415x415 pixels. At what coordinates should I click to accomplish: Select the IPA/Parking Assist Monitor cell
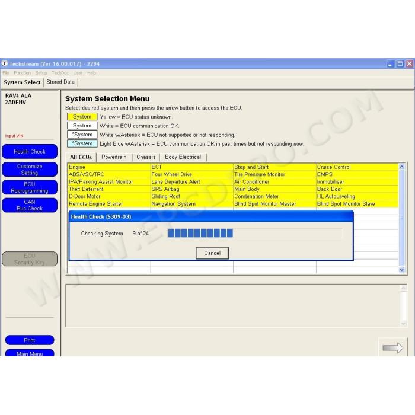pyautogui.click(x=109, y=182)
